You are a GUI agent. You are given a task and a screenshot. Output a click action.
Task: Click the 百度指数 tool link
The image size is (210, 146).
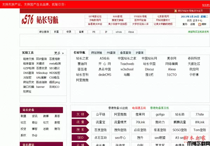tap(55, 59)
